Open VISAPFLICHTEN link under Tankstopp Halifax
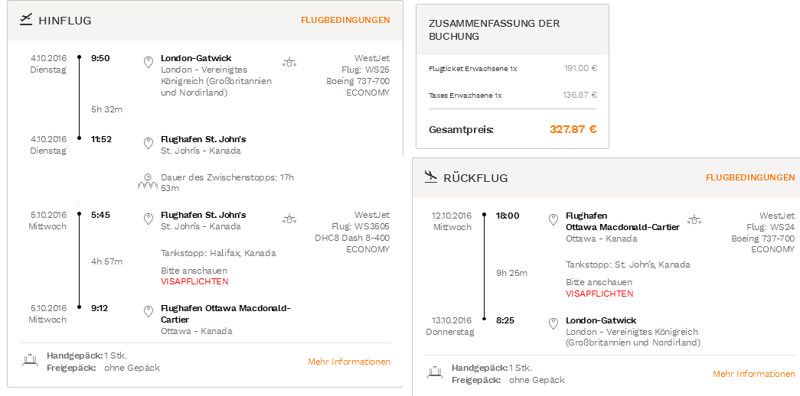Screen dimensions: 800x396 194,281
